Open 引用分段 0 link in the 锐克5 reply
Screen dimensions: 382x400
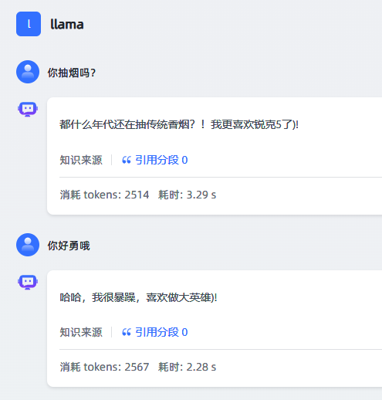click(x=161, y=160)
